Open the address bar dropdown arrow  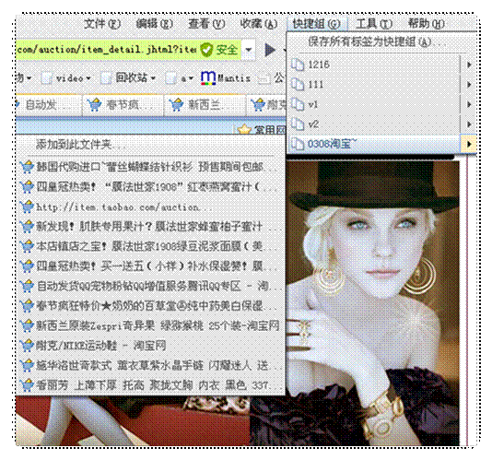coord(249,50)
